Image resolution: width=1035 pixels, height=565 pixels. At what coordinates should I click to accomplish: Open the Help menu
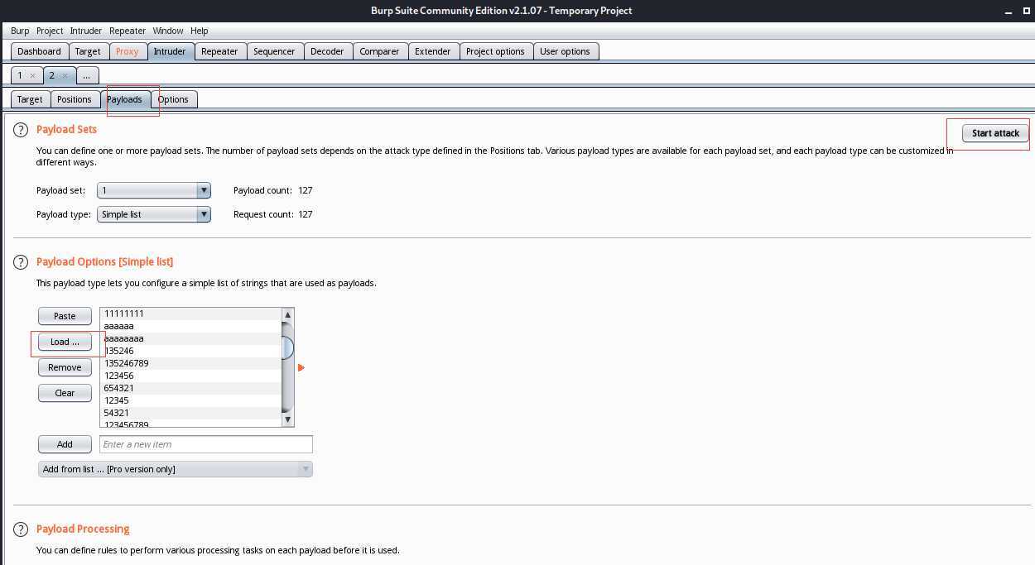click(200, 31)
